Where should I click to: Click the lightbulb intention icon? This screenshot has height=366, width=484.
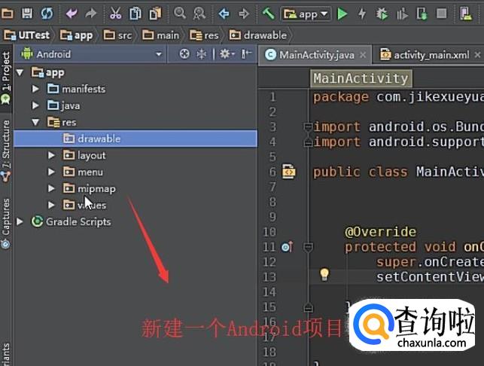(324, 274)
